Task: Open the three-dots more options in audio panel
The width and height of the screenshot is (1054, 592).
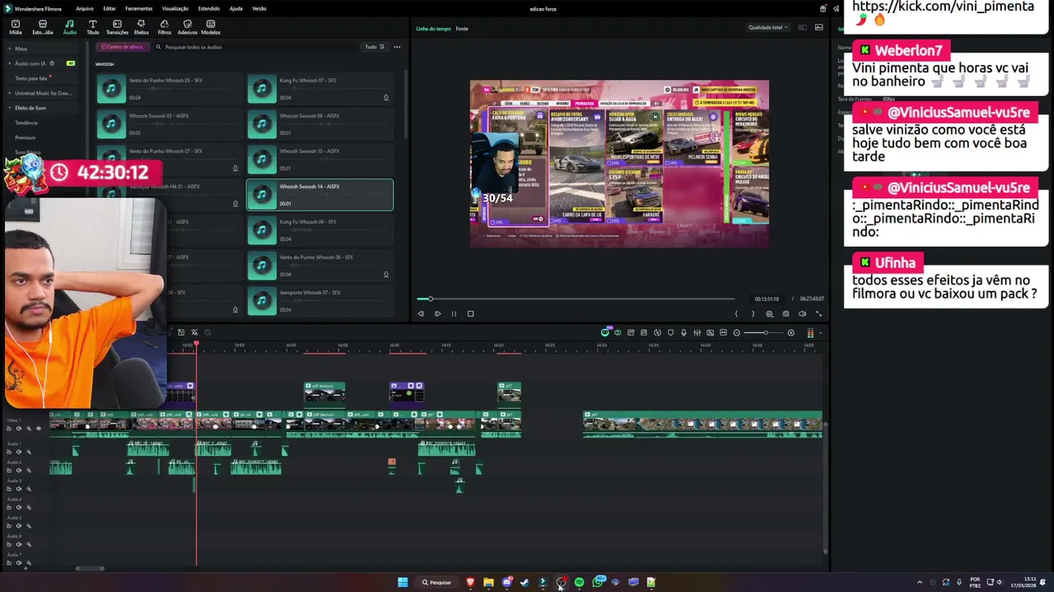Action: point(397,47)
